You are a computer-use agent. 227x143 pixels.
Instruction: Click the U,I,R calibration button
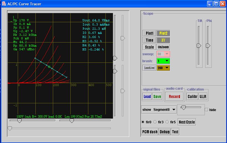coord(203,97)
